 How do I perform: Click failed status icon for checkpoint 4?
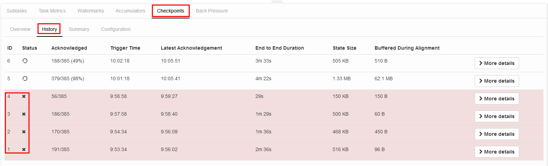tap(24, 96)
